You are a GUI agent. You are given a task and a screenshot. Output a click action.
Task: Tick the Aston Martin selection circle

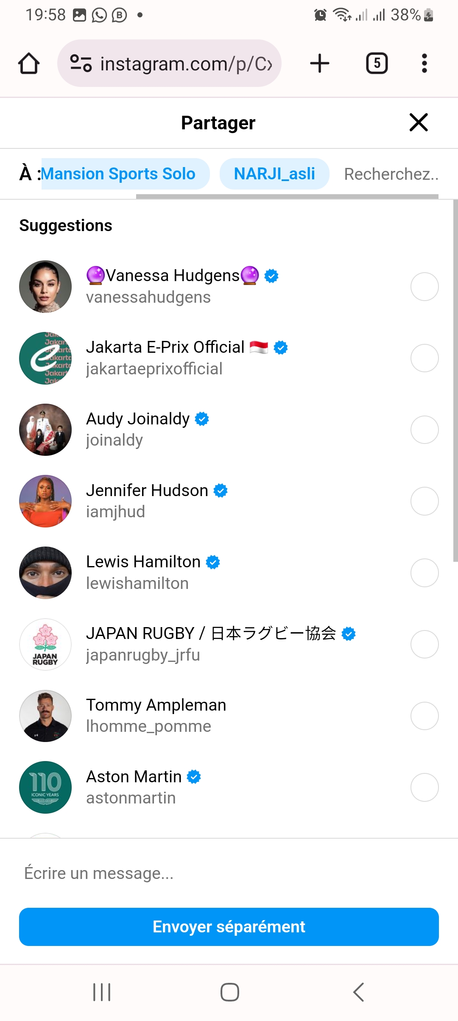[424, 787]
